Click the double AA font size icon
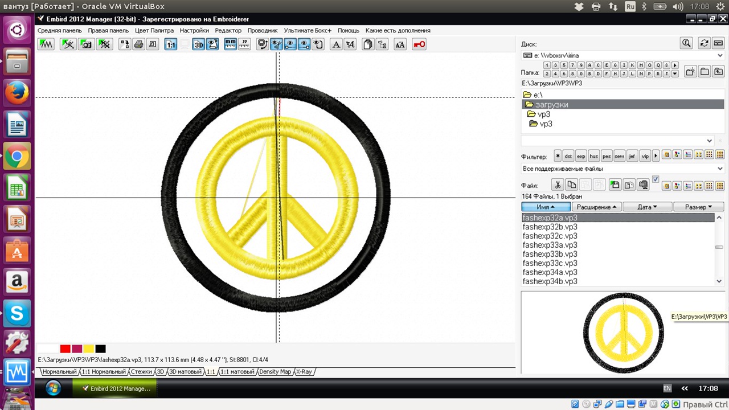729x410 pixels. 400,44
